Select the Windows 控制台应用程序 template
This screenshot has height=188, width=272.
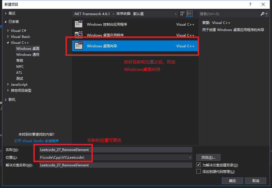[135, 24]
